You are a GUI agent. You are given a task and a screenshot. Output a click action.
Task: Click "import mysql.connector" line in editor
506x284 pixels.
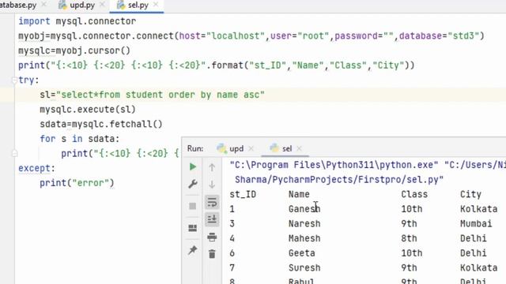click(77, 21)
